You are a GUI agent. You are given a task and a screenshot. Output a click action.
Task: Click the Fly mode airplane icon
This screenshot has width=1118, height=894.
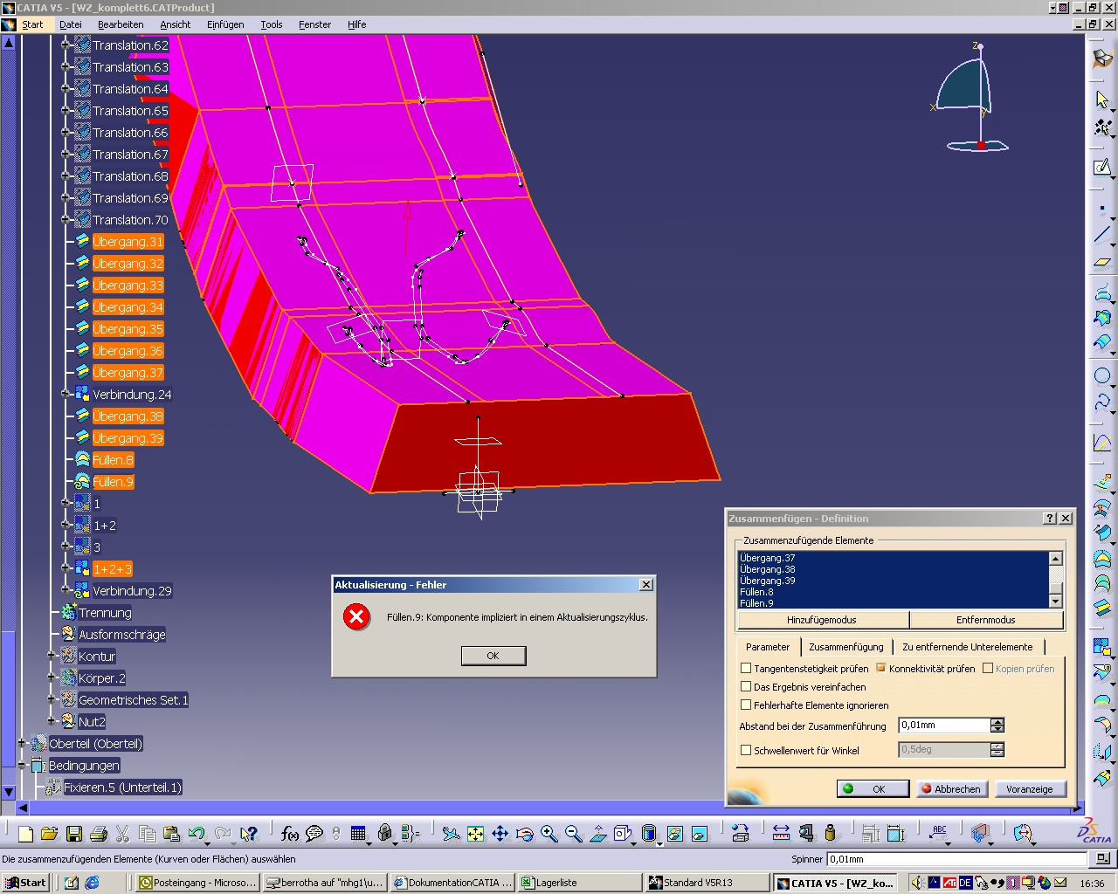pos(451,834)
